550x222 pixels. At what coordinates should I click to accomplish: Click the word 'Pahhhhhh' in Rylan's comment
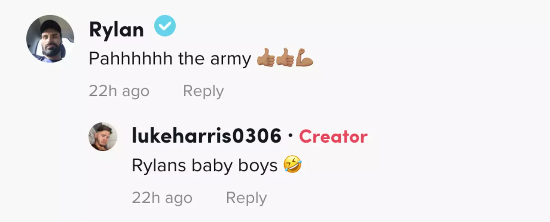pos(130,59)
